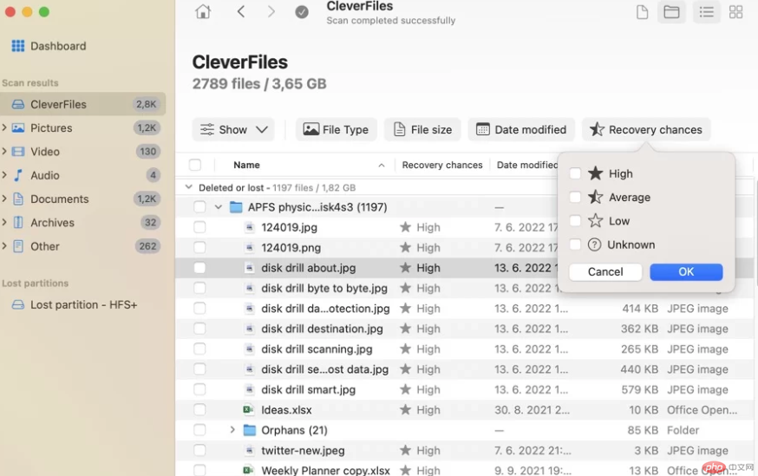
Task: Check the 124019.png file checkbox
Action: pyautogui.click(x=199, y=247)
